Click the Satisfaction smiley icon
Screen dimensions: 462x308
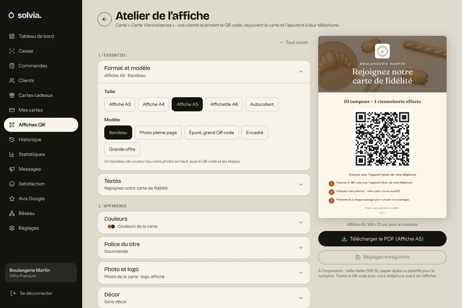[12, 184]
